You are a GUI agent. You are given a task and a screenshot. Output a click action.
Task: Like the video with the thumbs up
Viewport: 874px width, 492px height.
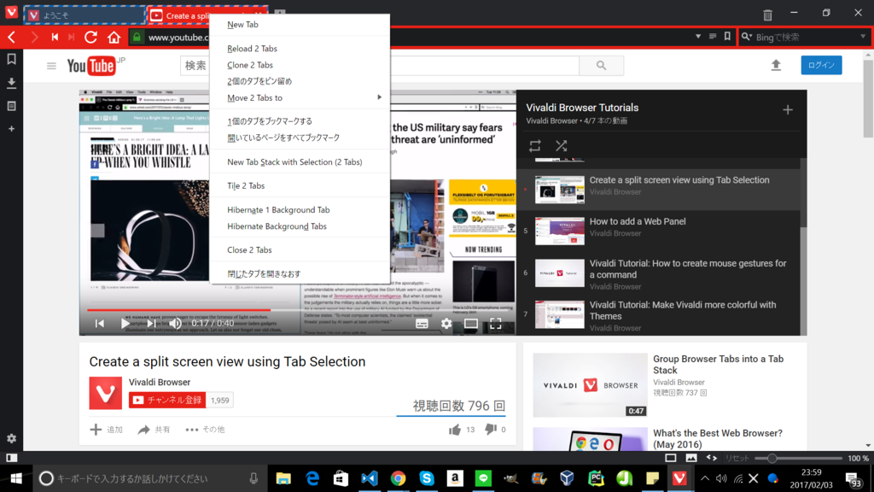click(455, 430)
